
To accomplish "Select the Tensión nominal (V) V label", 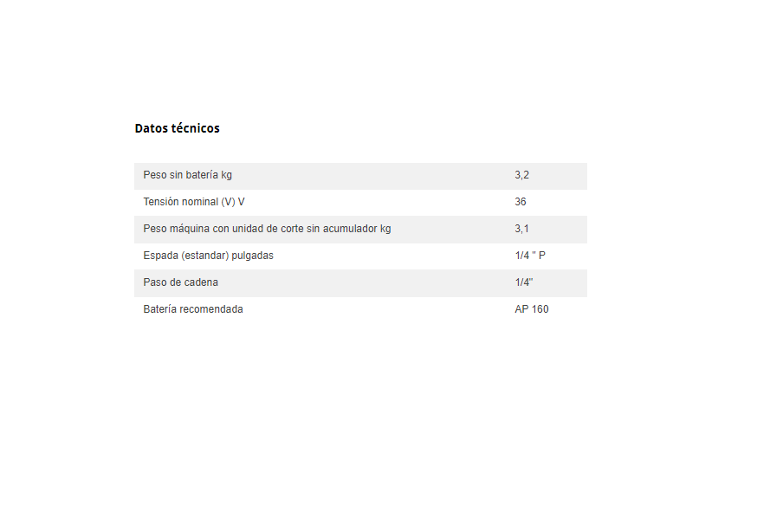I will [x=194, y=202].
